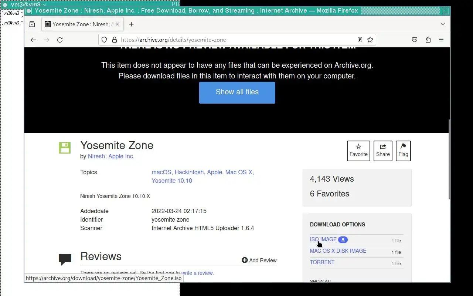This screenshot has height=296, width=473.
Task: Open the Yosemite 10.10 topic link
Action: click(x=172, y=181)
